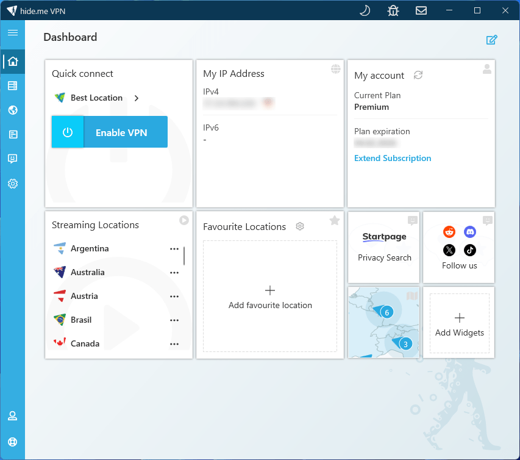Click map cluster marker showing 6

386,312
